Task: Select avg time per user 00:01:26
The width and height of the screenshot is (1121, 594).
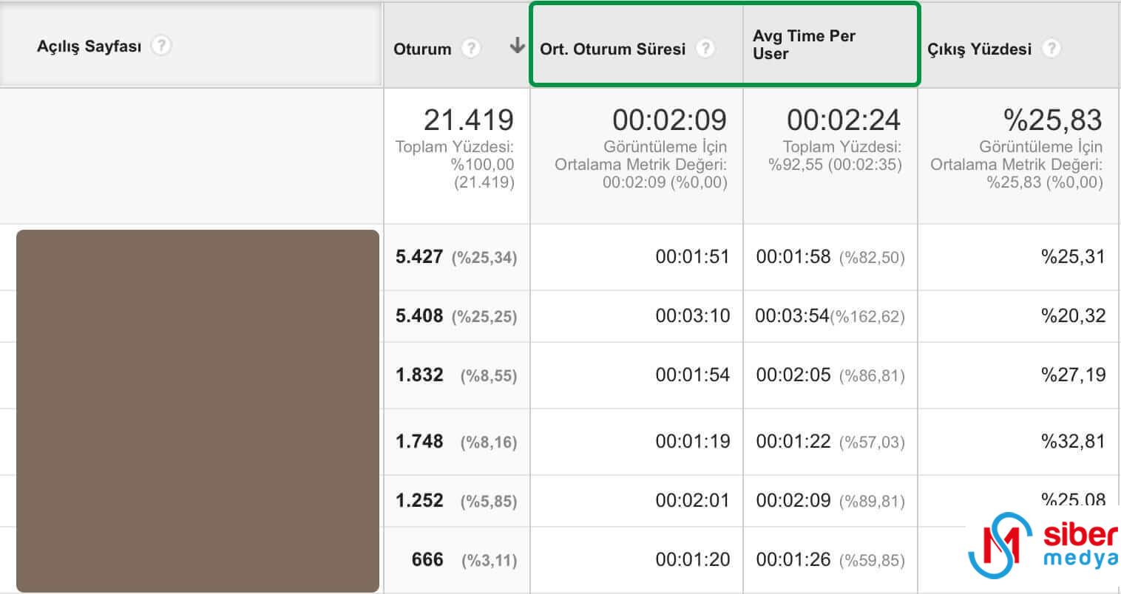Action: click(x=793, y=559)
